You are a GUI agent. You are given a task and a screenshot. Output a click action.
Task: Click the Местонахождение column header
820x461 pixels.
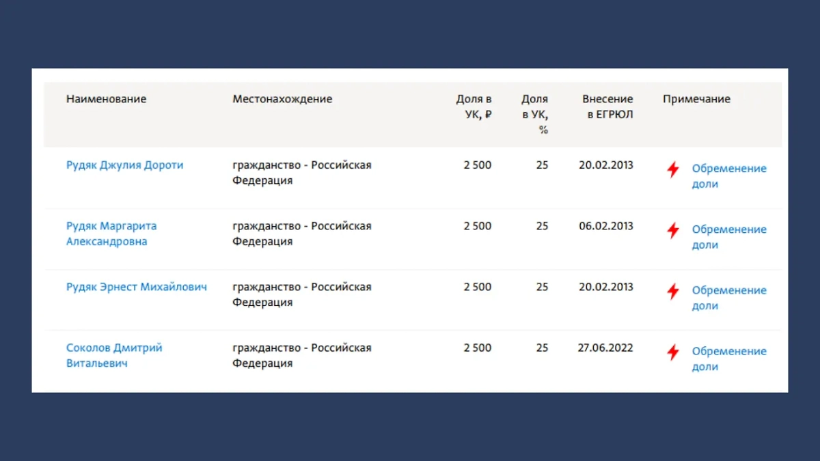(282, 99)
